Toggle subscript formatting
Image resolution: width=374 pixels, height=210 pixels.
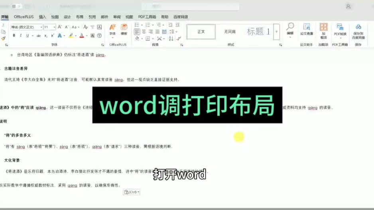[45, 36]
